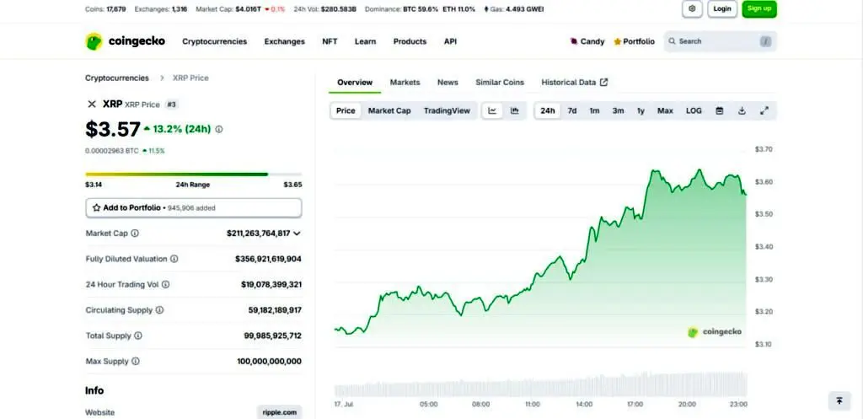
Task: Switch to the News tab
Action: (448, 83)
